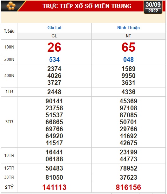Click Ninh Thuận number '50701'

coord(128,122)
